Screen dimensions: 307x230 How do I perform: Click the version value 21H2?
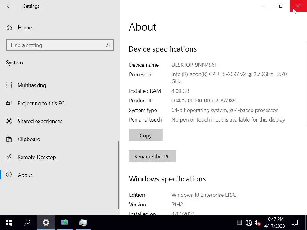177,205
